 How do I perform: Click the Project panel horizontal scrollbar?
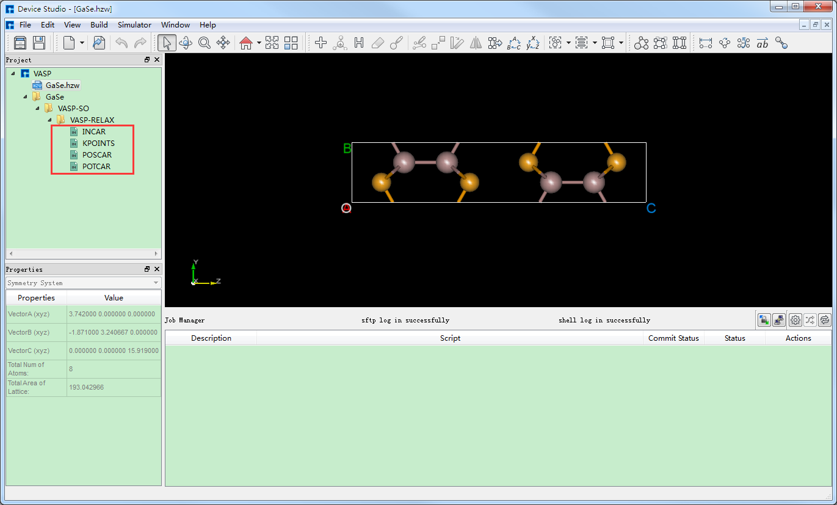coord(84,253)
